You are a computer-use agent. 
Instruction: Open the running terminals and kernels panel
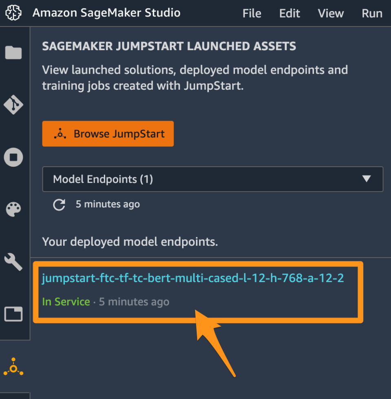pyautogui.click(x=13, y=157)
